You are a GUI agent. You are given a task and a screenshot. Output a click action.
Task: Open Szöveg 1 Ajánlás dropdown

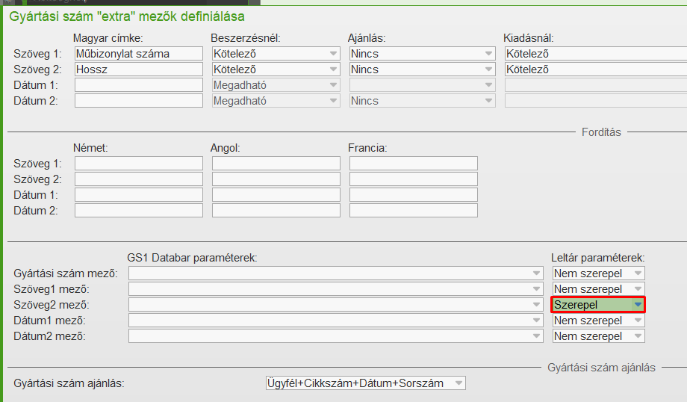coord(422,54)
